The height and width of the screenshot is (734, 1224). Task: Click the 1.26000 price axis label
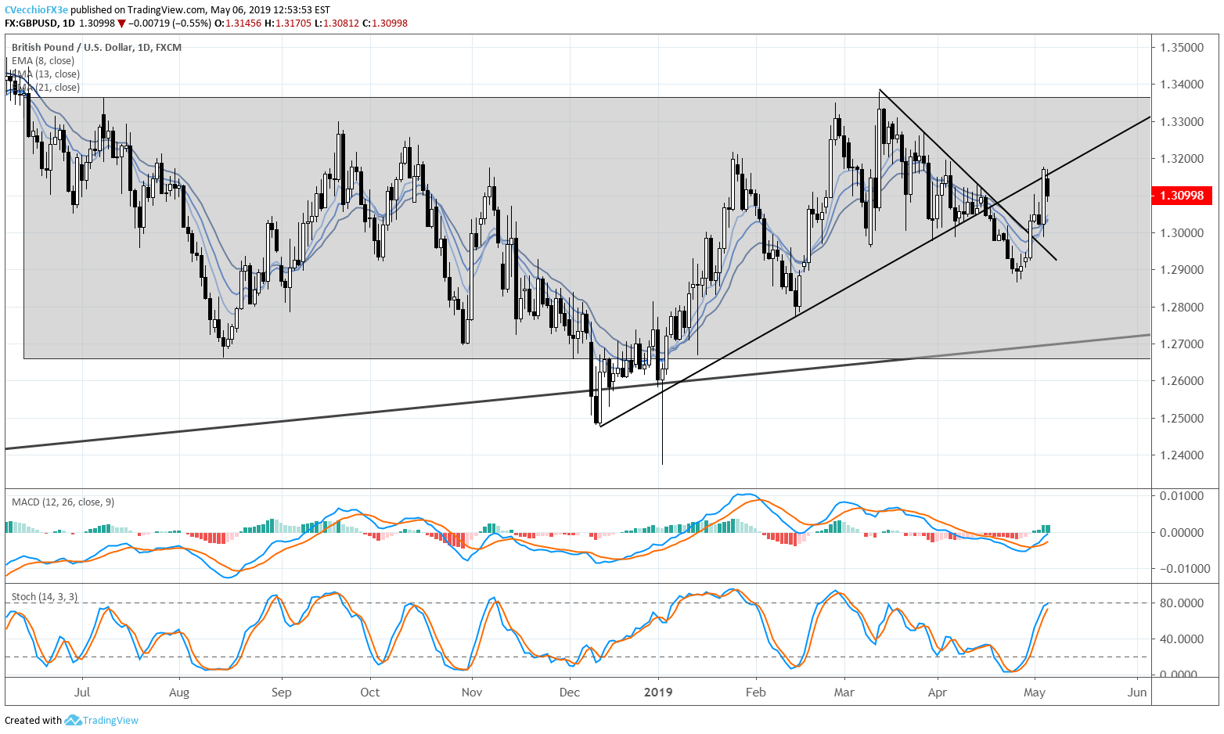pyautogui.click(x=1182, y=381)
